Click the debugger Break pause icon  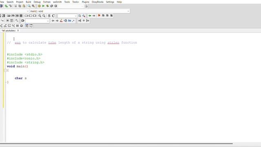18,26
